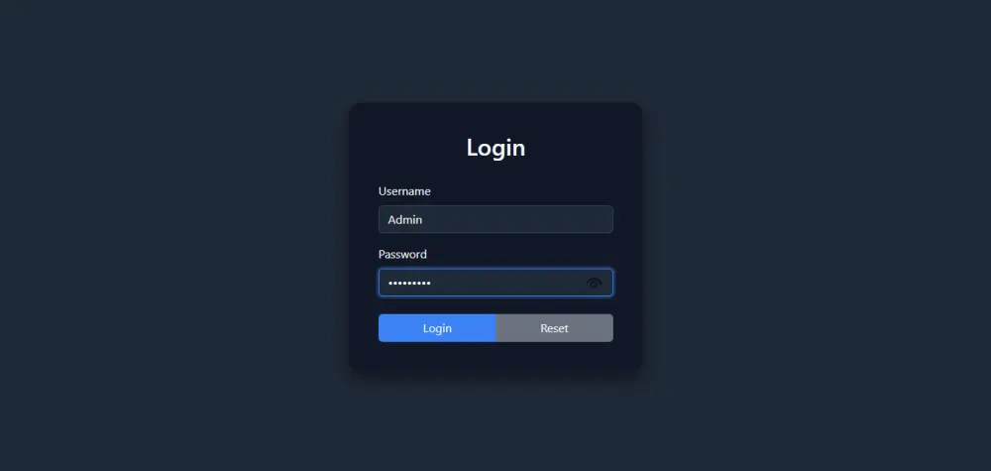991x471 pixels.
Task: Focus the Password input field
Action: (x=495, y=283)
